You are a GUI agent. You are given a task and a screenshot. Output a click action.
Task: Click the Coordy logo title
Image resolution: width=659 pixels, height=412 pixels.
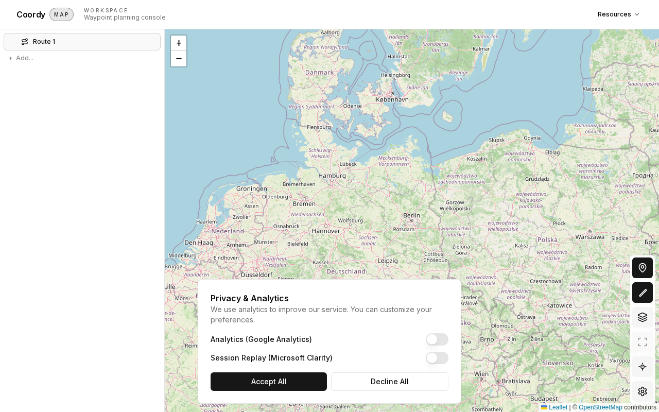[x=31, y=14]
